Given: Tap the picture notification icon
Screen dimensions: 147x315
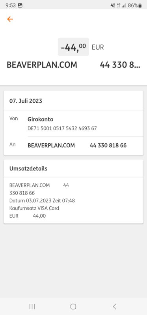Looking at the screenshot, I should coord(20,6).
